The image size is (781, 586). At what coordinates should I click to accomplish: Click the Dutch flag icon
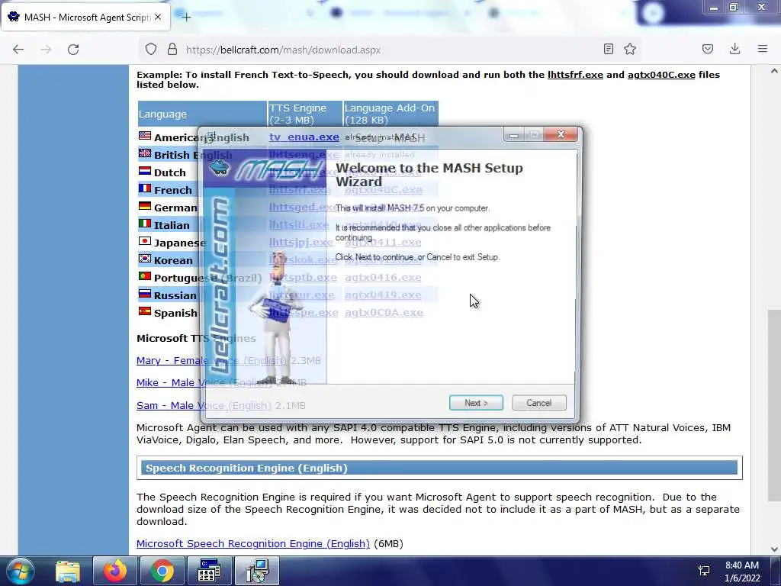tap(145, 170)
